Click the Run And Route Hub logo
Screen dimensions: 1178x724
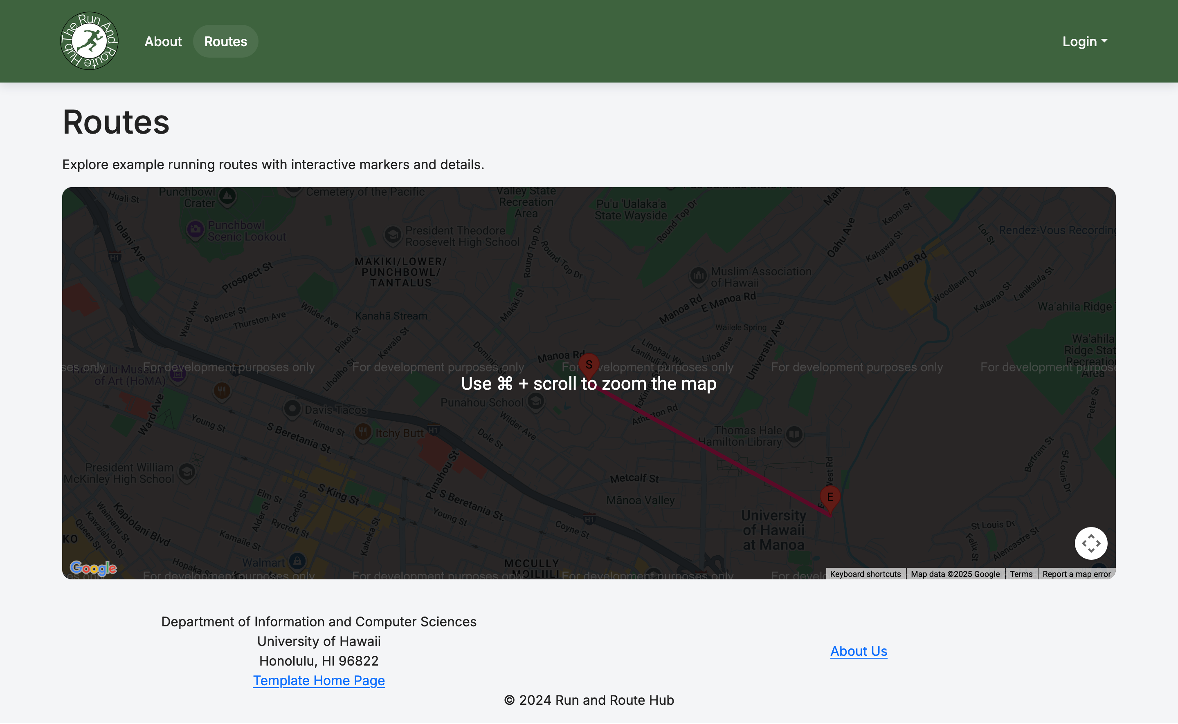pos(89,41)
